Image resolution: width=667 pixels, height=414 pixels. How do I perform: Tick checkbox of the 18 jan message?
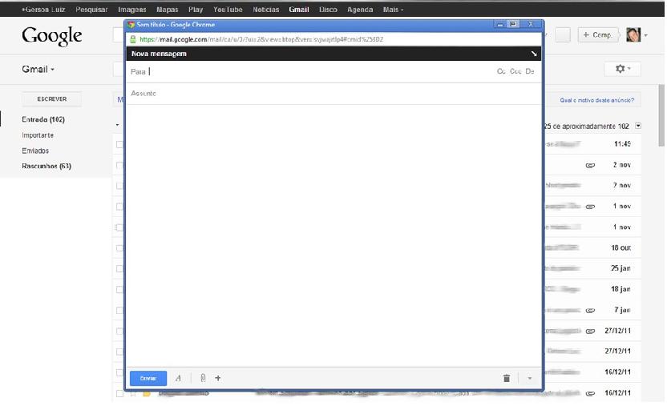tap(119, 289)
